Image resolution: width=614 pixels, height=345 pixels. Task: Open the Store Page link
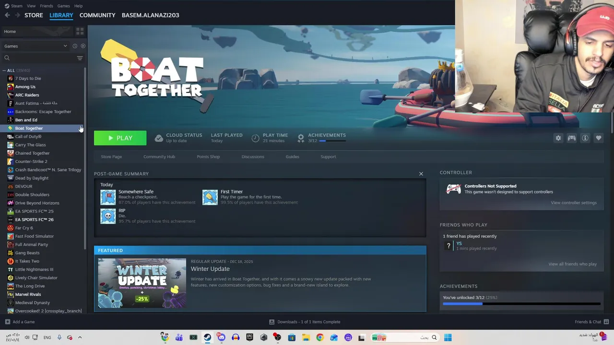click(x=111, y=157)
